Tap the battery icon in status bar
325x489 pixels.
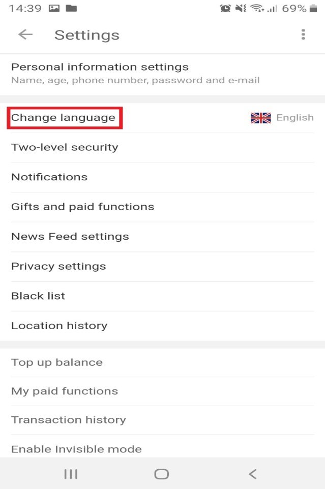[x=313, y=9]
